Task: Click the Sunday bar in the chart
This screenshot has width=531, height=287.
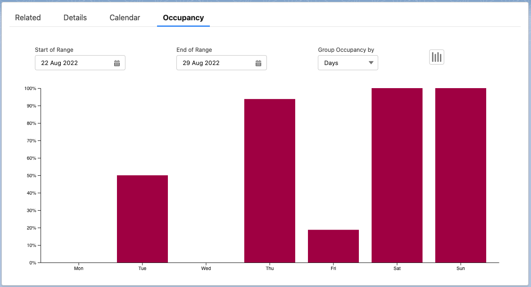Action: tap(461, 175)
